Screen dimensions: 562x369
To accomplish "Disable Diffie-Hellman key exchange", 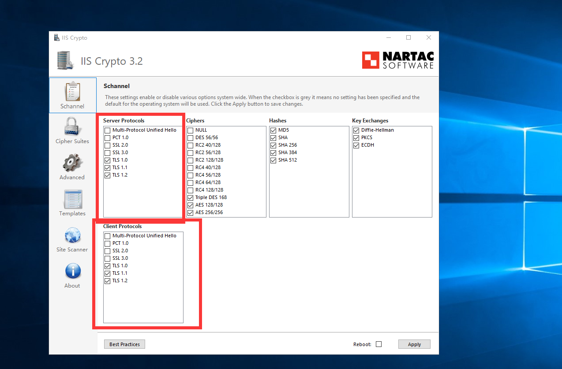I will coord(356,130).
